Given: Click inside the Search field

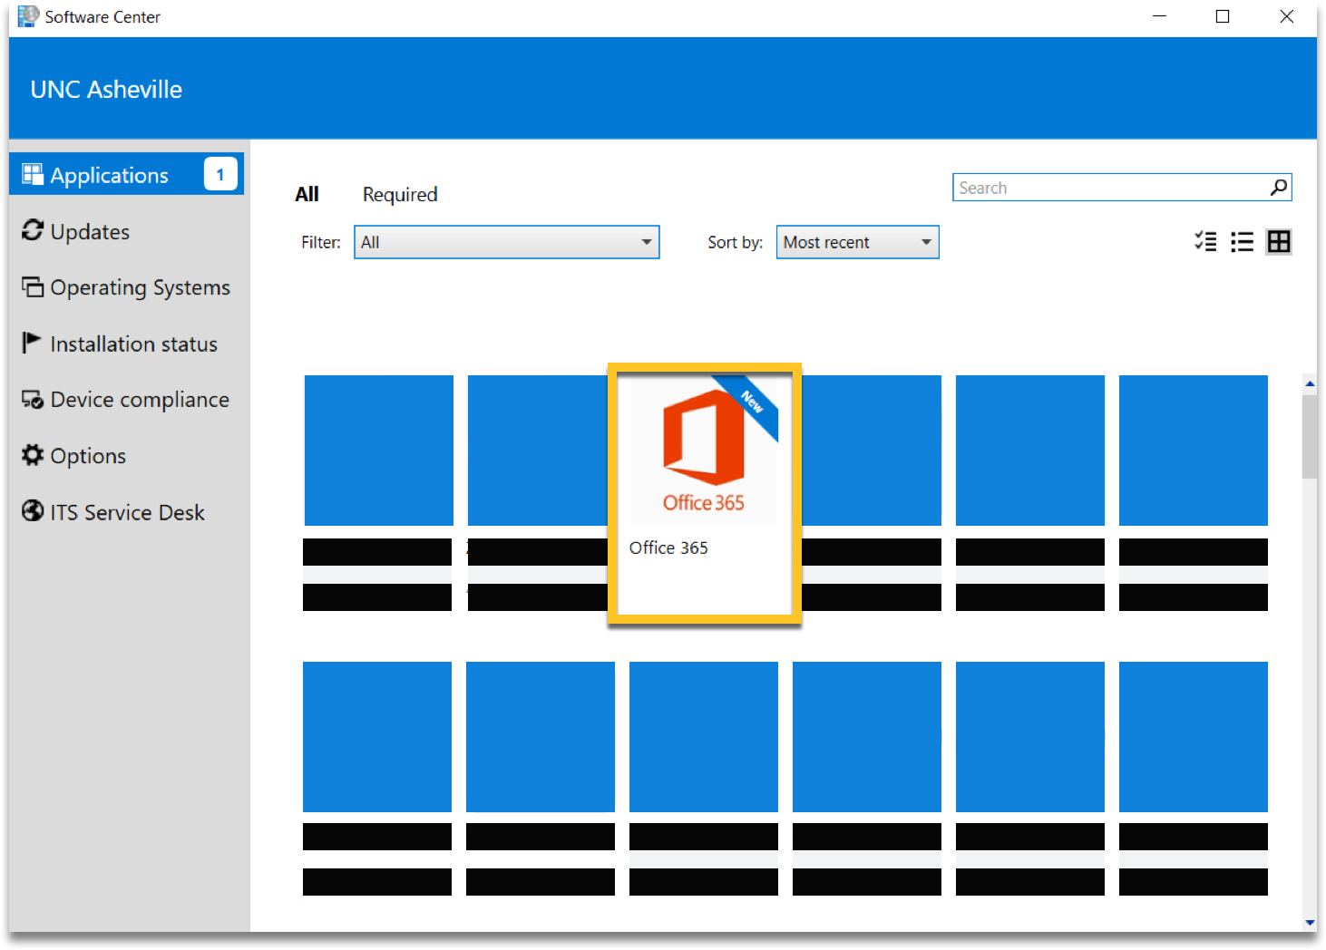Looking at the screenshot, I should coord(1088,188).
